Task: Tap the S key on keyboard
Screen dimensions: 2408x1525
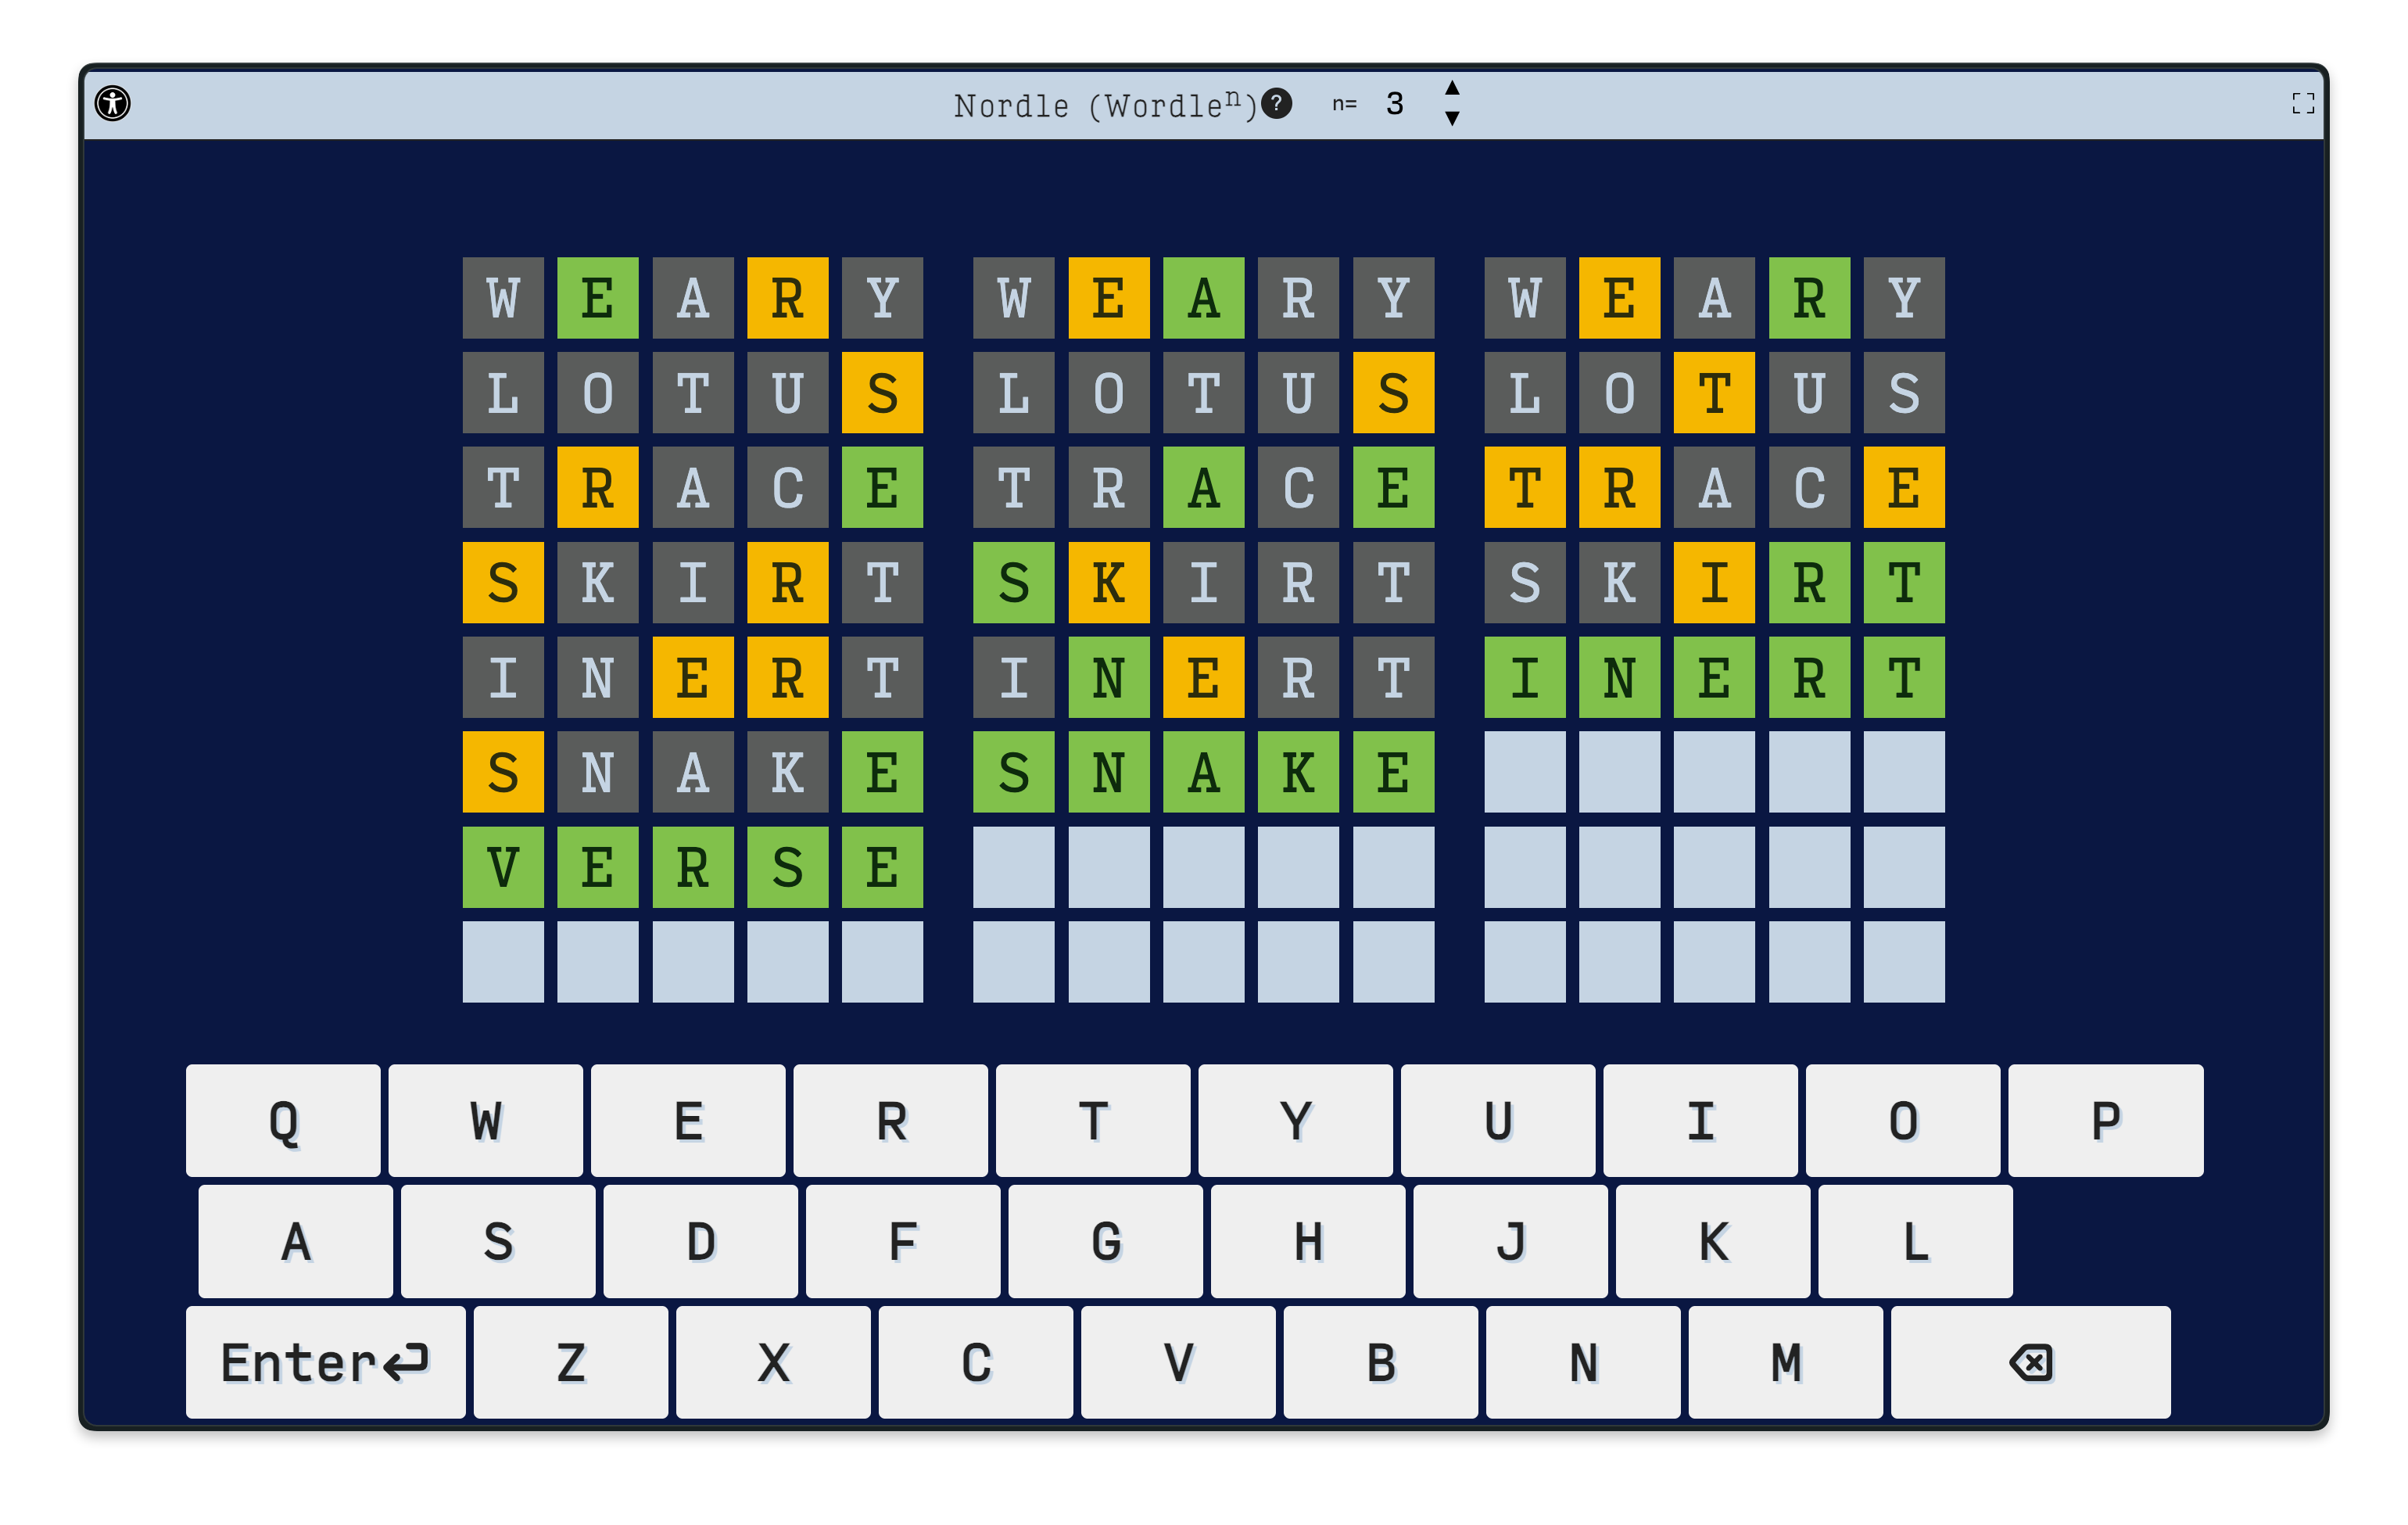Action: tap(498, 1241)
